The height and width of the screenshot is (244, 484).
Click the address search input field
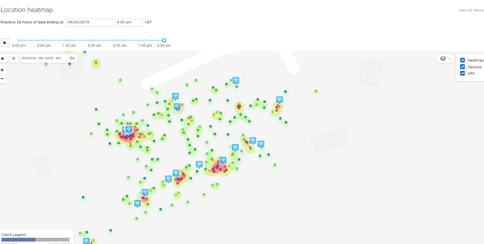click(43, 58)
